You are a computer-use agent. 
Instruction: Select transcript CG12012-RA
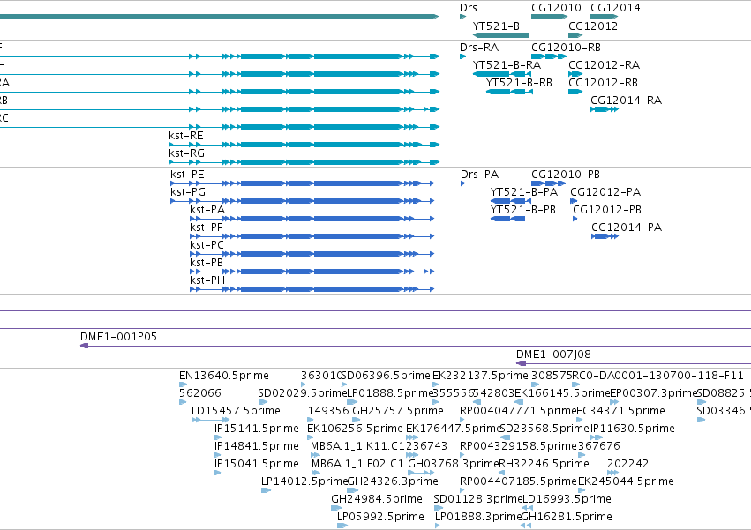pyautogui.click(x=575, y=74)
